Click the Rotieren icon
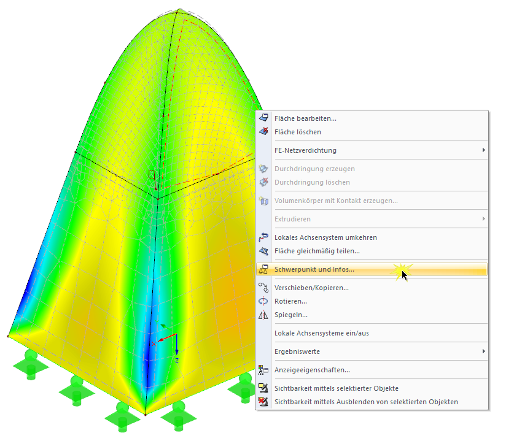Viewport: 514px width, 441px height. (263, 301)
